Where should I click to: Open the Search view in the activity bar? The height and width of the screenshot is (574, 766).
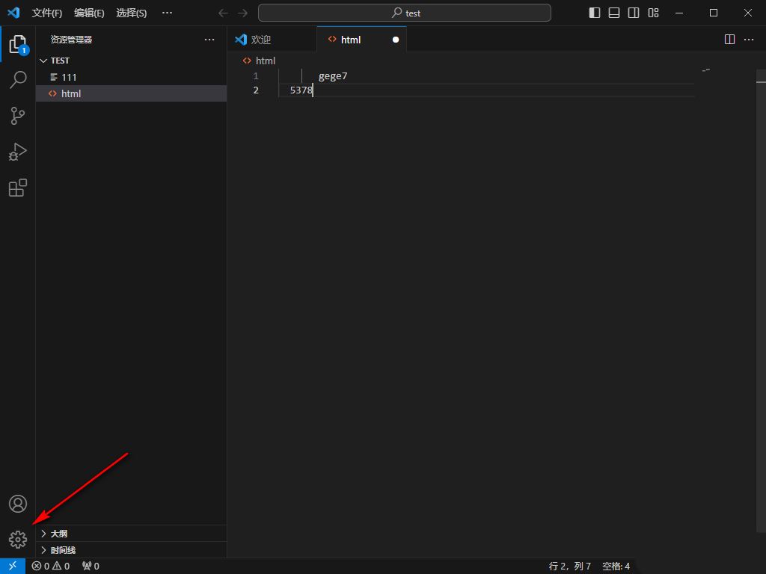tap(18, 80)
